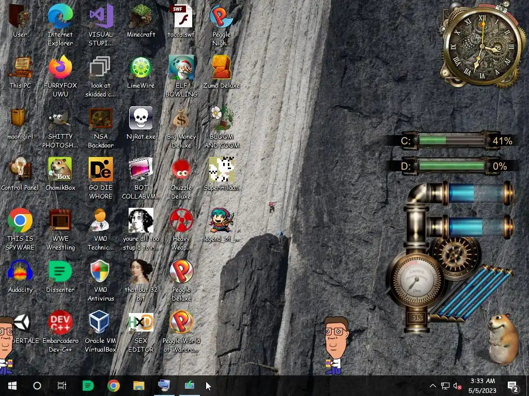Select the NjRat.exe skull icon
Image resolution: width=529 pixels, height=396 pixels.
coord(141,124)
